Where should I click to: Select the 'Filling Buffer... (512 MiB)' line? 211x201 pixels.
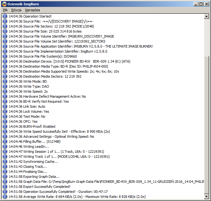[x=35, y=142]
